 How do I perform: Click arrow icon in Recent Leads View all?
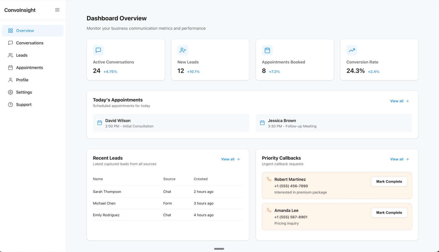[238, 159]
